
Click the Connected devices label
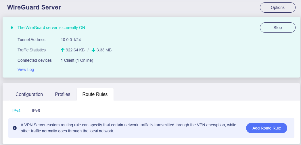tap(34, 60)
